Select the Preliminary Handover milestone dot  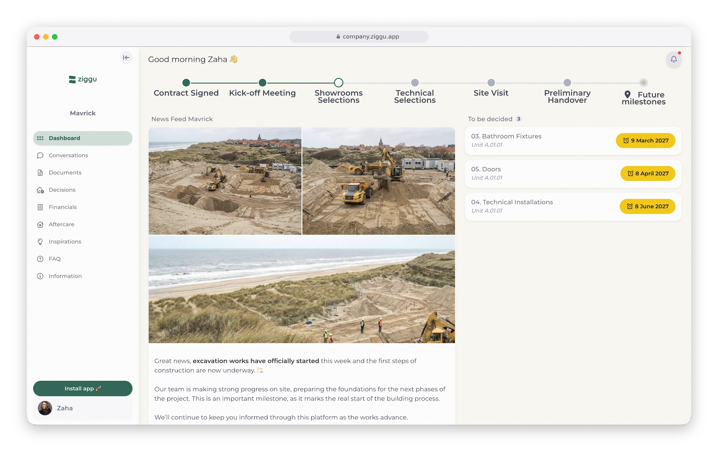coord(567,83)
